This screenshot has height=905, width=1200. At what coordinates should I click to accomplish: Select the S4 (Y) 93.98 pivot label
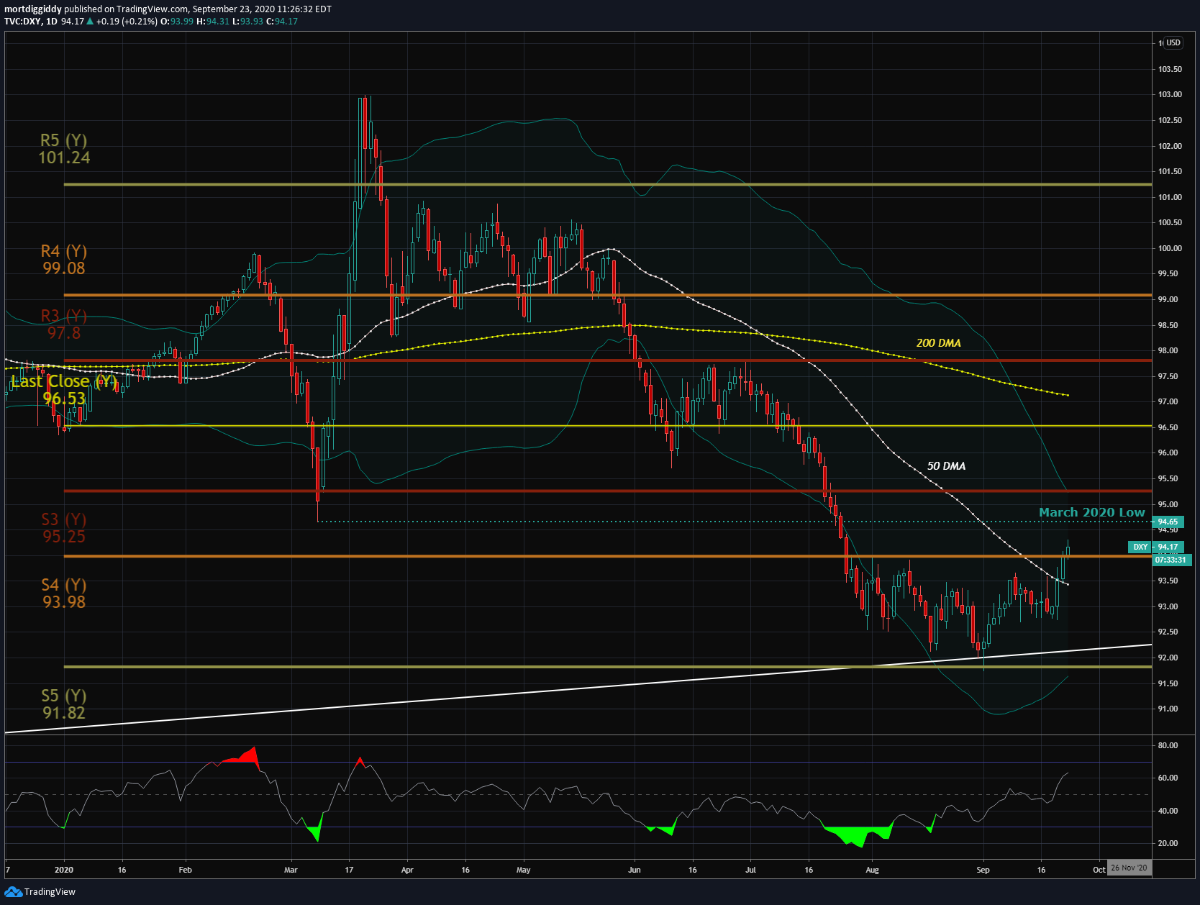[64, 594]
